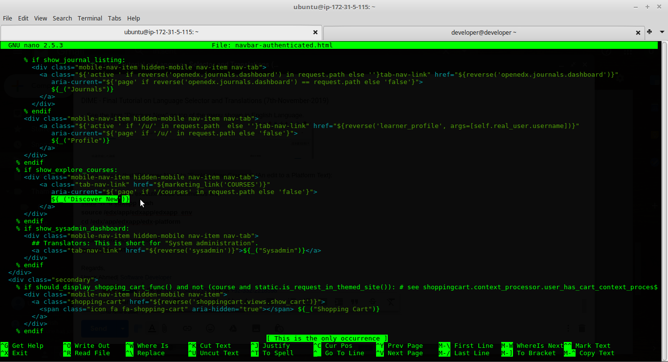Close the developer@developer tab

tap(638, 33)
